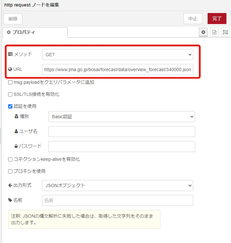231x243 pixels.
Task: Click the URL input field
Action: pyautogui.click(x=117, y=70)
